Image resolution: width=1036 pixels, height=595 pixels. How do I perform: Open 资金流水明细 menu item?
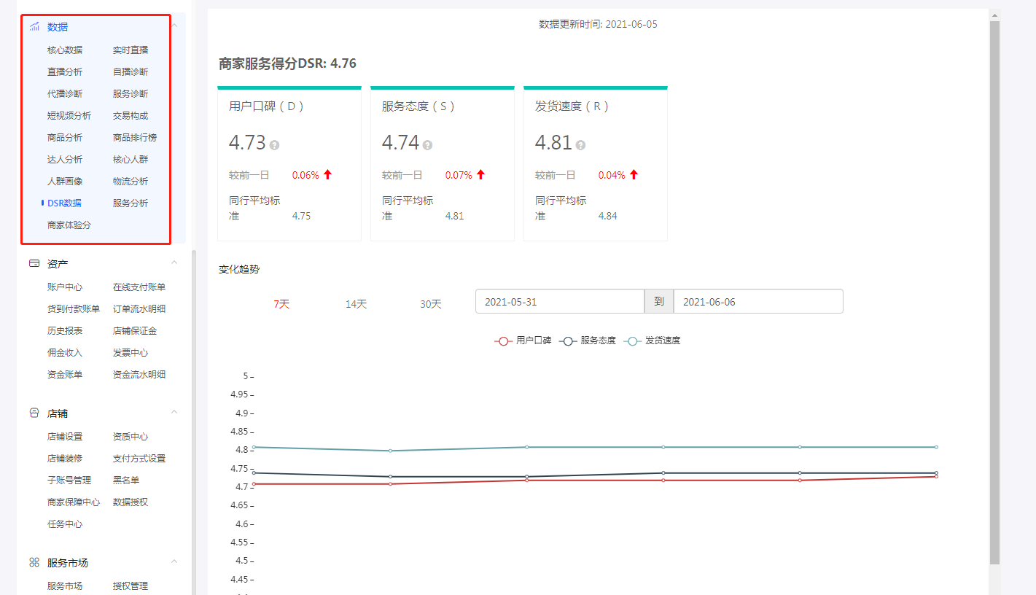pyautogui.click(x=139, y=375)
